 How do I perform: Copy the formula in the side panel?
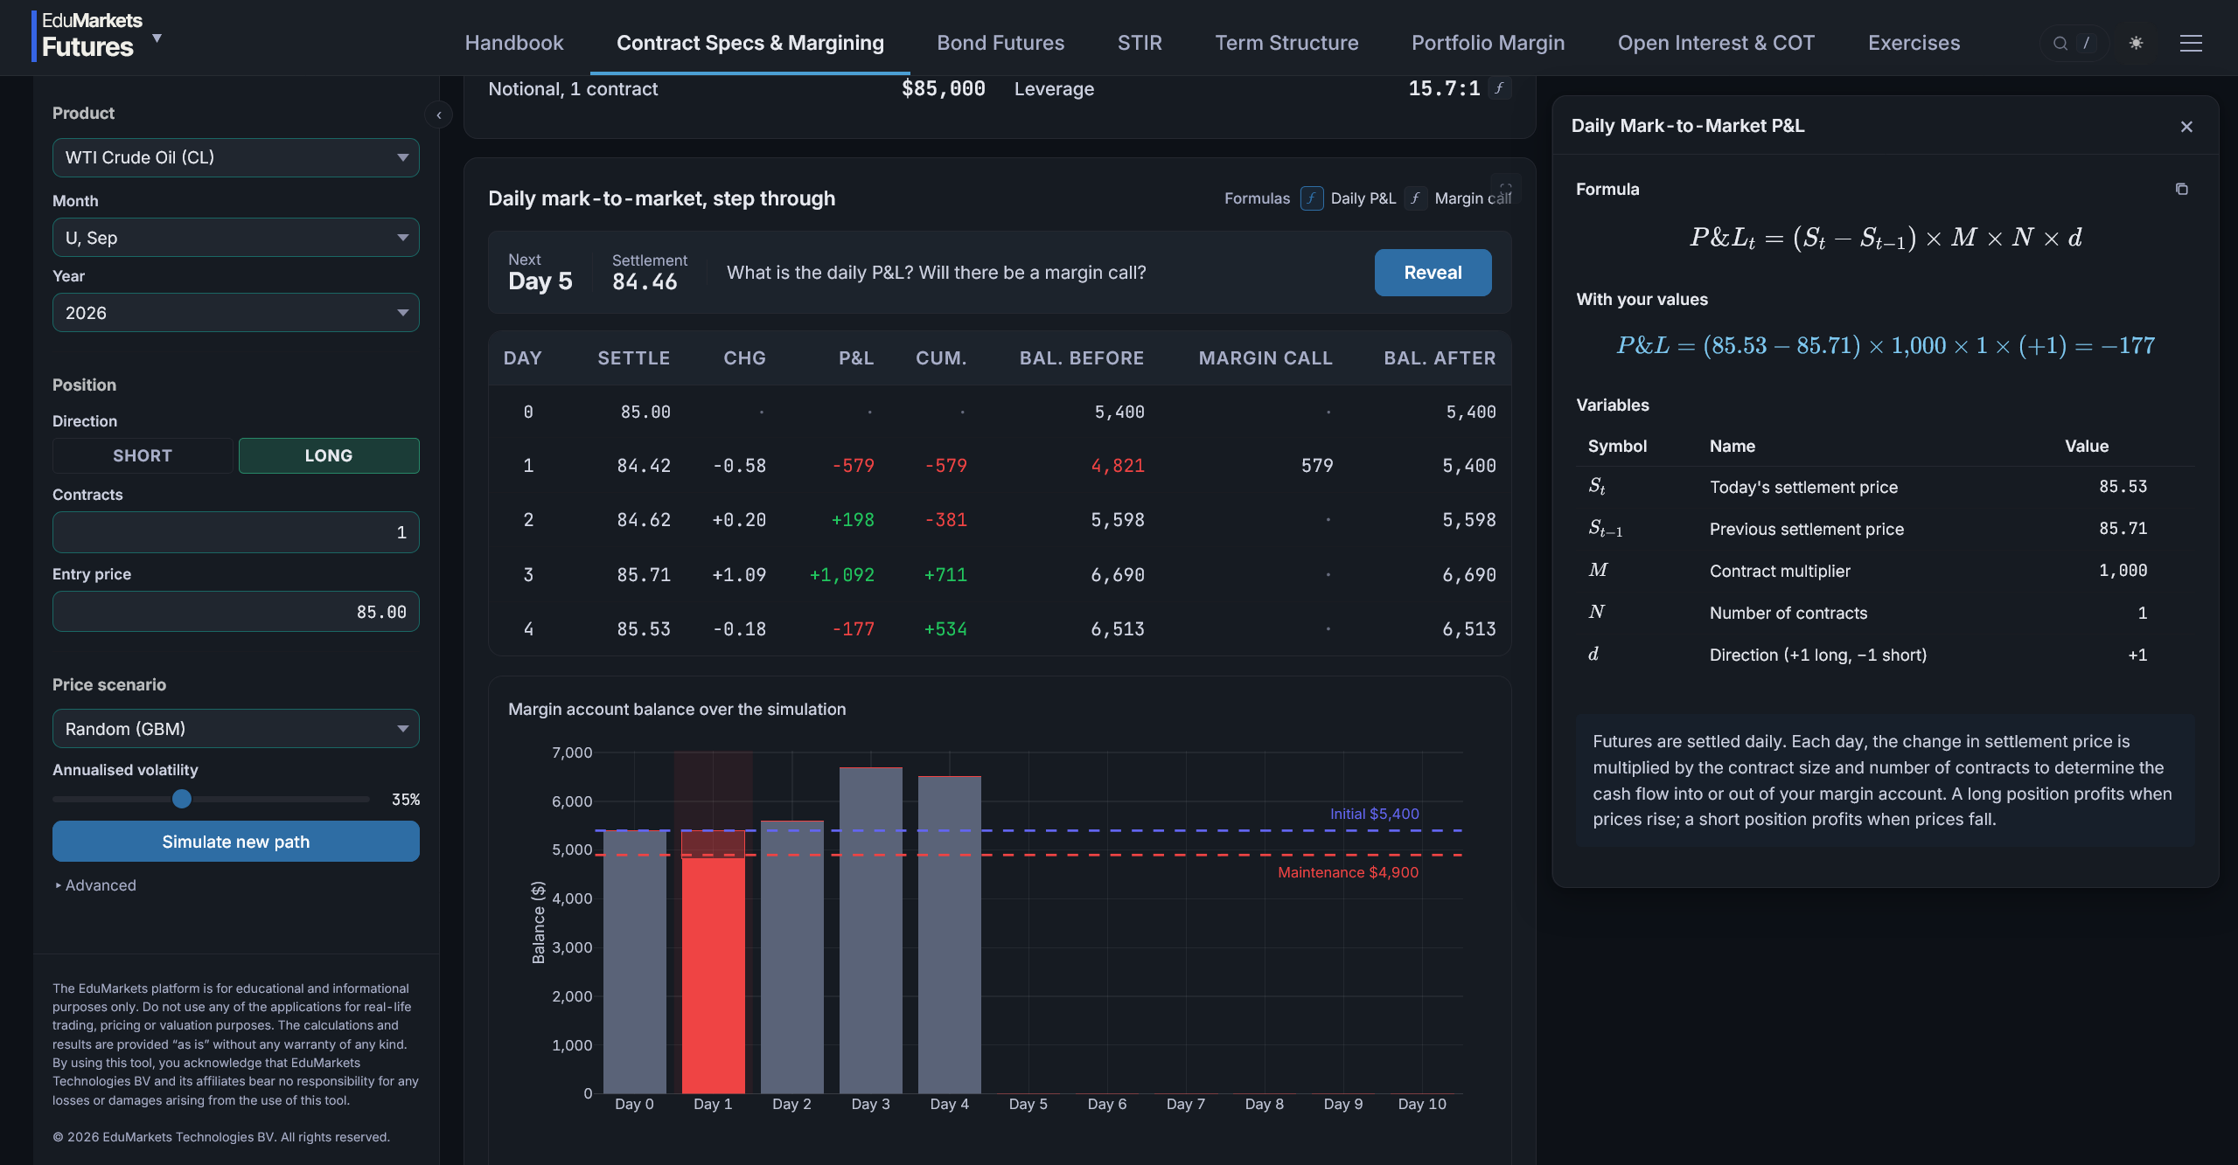(x=2181, y=189)
